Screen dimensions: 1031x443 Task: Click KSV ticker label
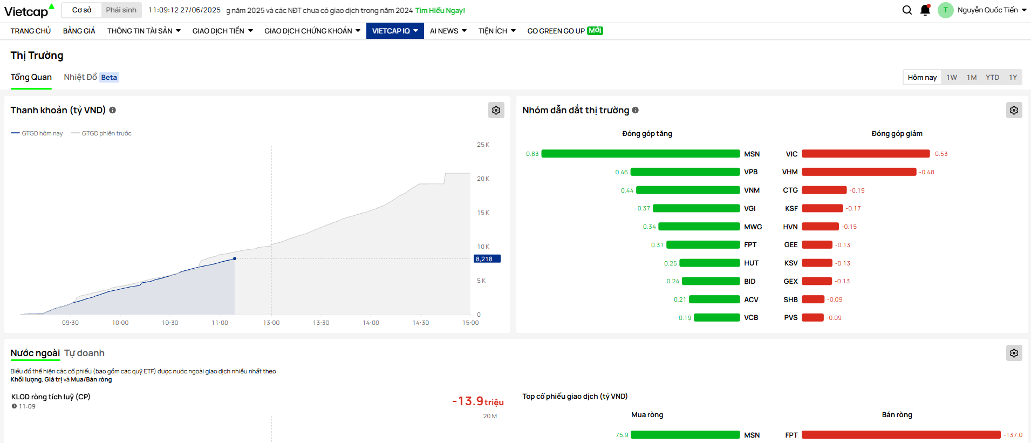click(x=791, y=263)
